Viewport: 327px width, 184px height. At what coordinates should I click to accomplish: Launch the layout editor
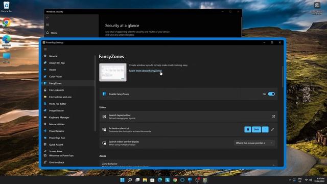(x=189, y=117)
